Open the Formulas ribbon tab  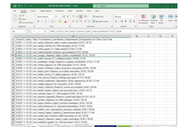coord(59,11)
